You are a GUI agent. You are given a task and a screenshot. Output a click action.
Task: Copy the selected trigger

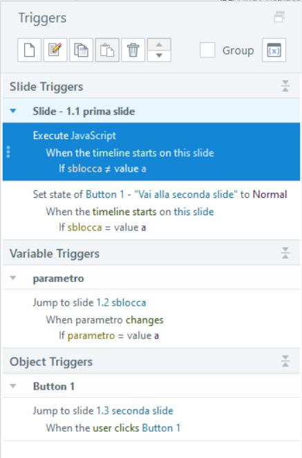(x=81, y=50)
